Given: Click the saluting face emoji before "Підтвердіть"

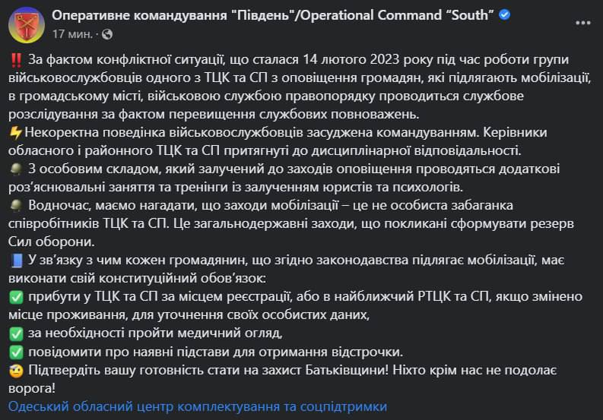Looking at the screenshot, I should click(16, 370).
